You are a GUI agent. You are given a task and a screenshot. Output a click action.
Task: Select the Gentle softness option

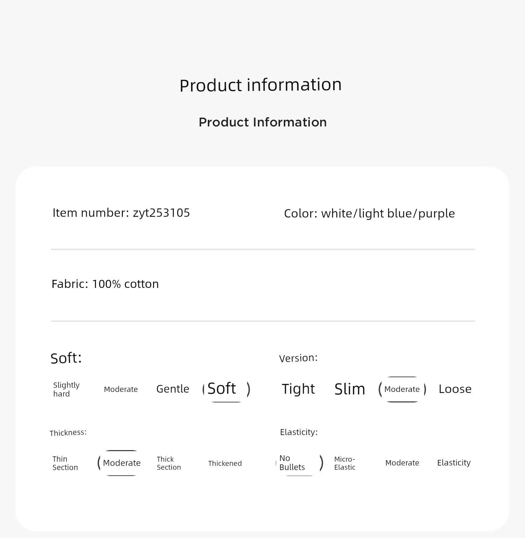point(173,389)
